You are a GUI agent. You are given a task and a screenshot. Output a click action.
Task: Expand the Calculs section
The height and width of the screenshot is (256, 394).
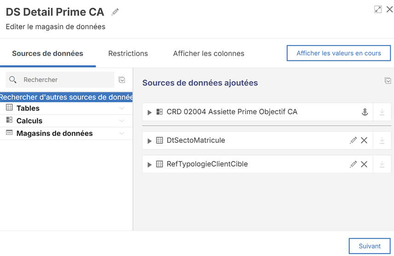click(x=121, y=121)
